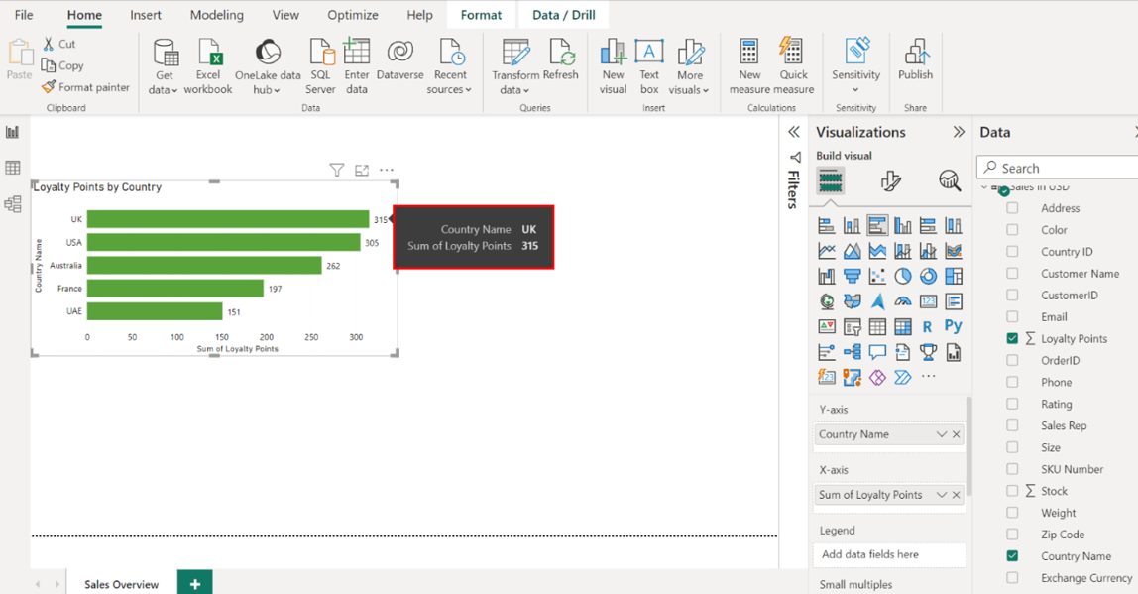This screenshot has height=594, width=1138.
Task: Collapse the Visualizations pane
Action: click(x=959, y=132)
